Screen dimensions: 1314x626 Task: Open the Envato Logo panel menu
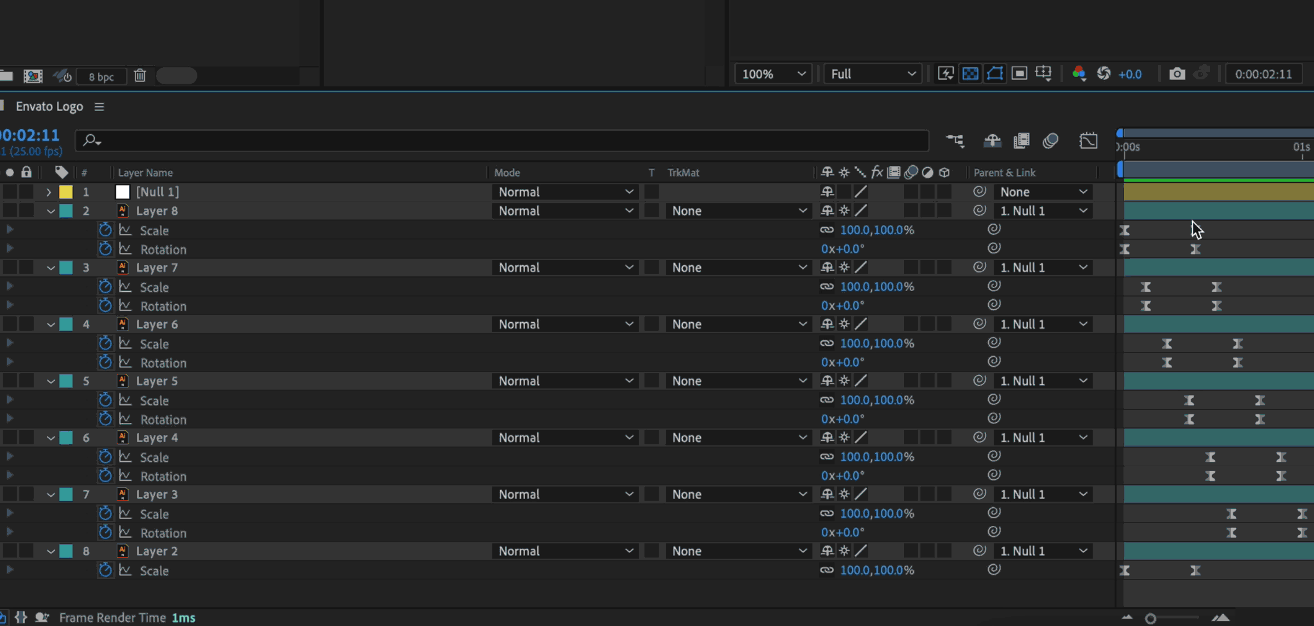click(99, 107)
